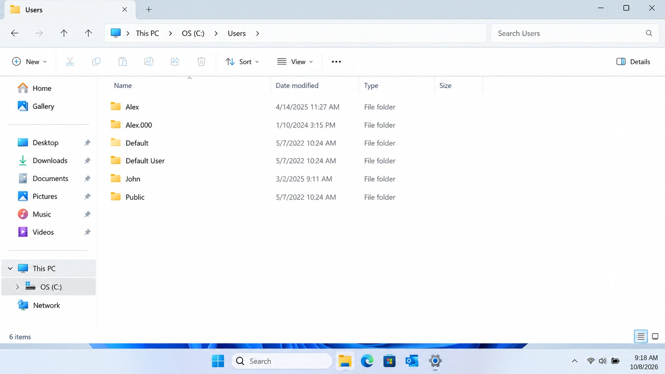Expand chevron after This PC in address bar

point(170,33)
